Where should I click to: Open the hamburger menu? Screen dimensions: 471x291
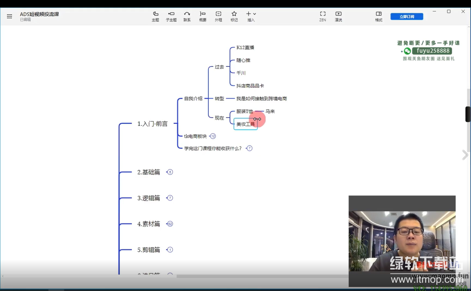[9, 17]
